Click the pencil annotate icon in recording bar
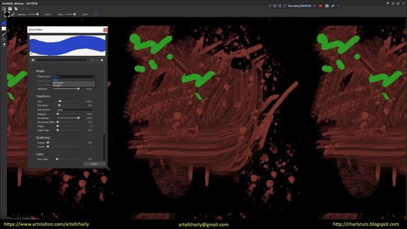Image resolution: width=407 pixels, height=229 pixels. [333, 6]
